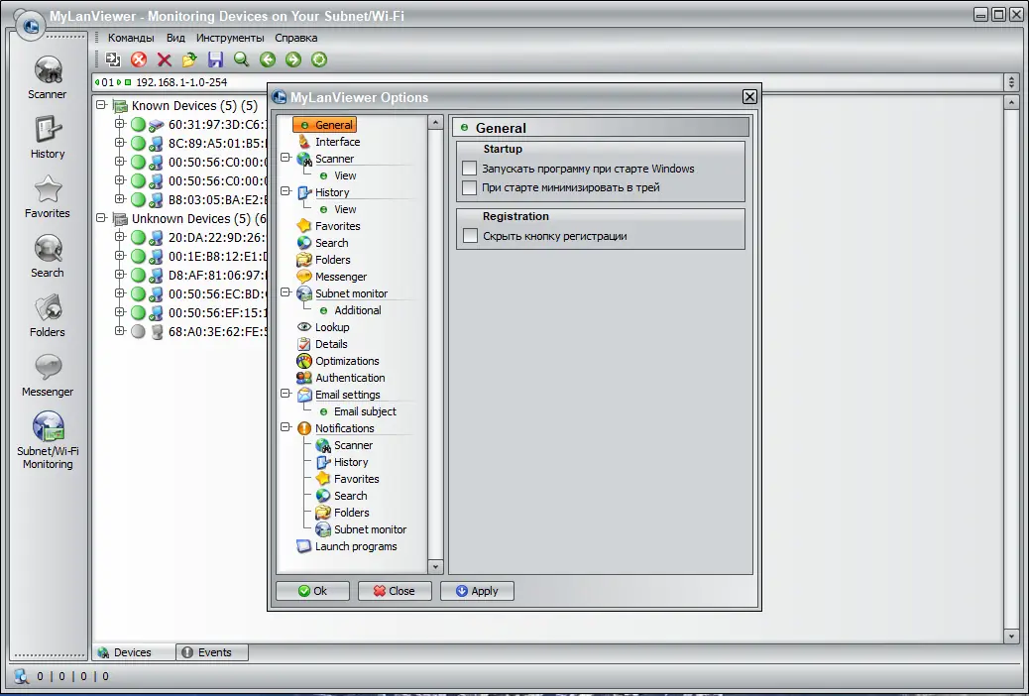1029x696 pixels.
Task: Click options tree scrollbar down arrow
Action: click(435, 567)
